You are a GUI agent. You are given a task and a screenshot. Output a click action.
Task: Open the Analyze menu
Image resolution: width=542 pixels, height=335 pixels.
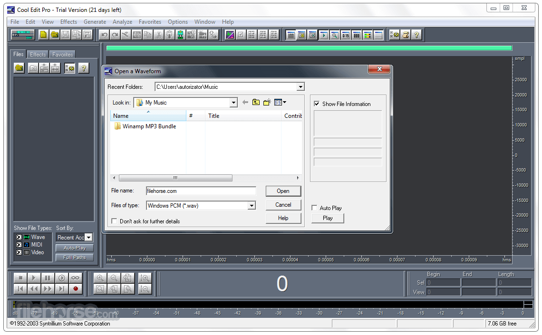tap(122, 22)
